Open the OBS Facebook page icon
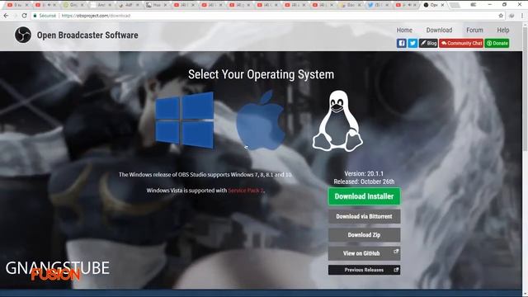528x297 pixels. tap(402, 43)
